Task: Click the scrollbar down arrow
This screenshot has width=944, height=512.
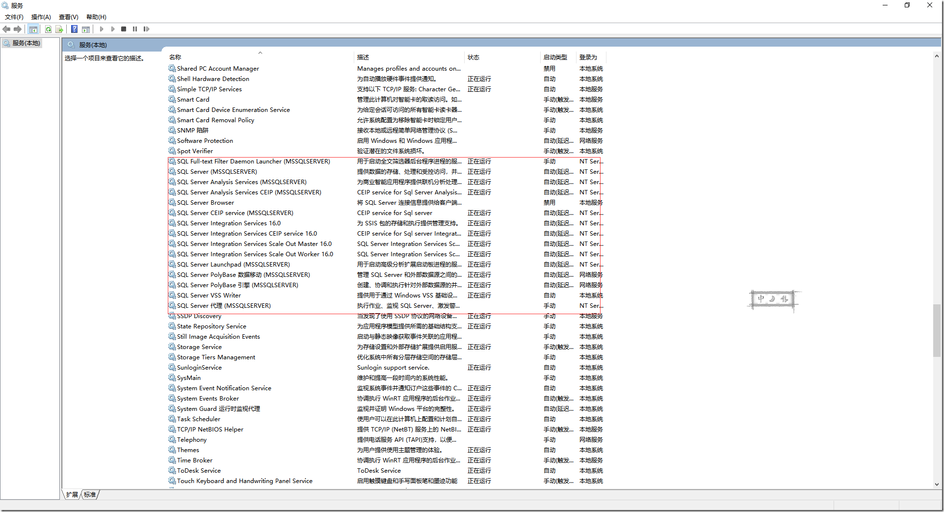Action: [937, 484]
